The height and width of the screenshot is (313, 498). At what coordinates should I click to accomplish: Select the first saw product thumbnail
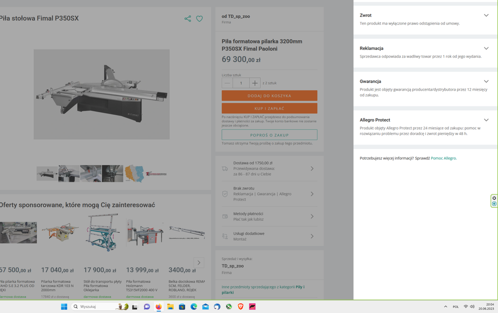coord(47,173)
